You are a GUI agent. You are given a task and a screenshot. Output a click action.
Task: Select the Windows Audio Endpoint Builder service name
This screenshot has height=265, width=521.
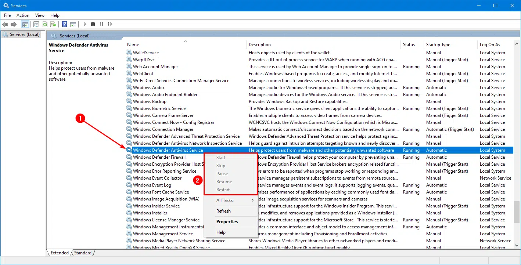click(x=165, y=95)
